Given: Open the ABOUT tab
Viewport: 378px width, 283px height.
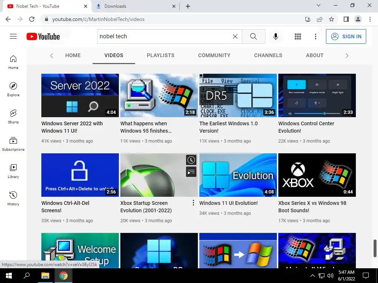Looking at the screenshot, I should click(x=315, y=55).
